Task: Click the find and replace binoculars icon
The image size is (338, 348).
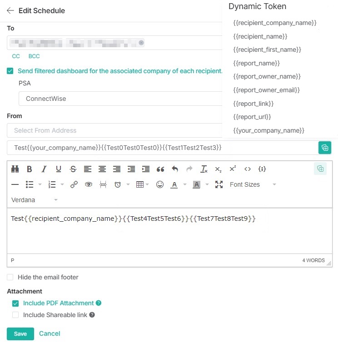Action: (x=15, y=169)
